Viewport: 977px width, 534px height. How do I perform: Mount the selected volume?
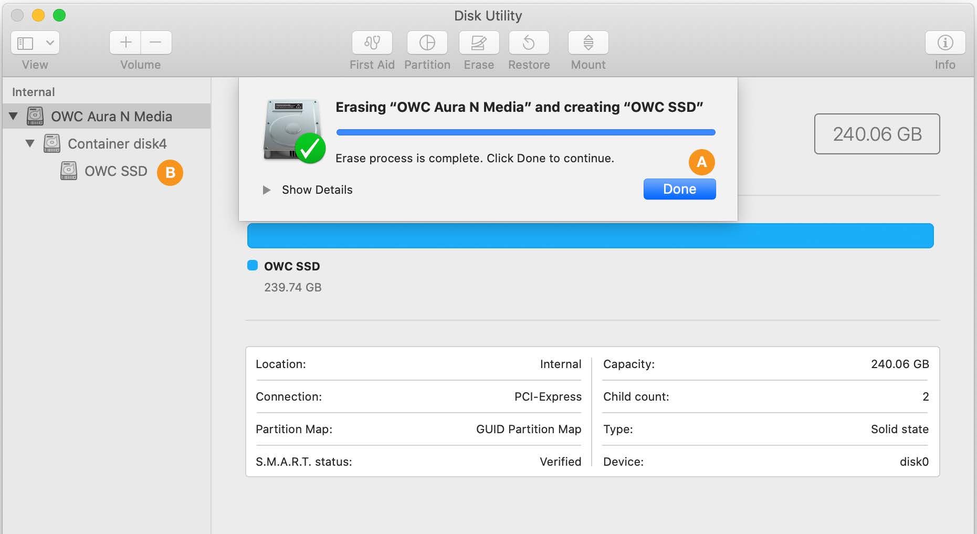[587, 50]
